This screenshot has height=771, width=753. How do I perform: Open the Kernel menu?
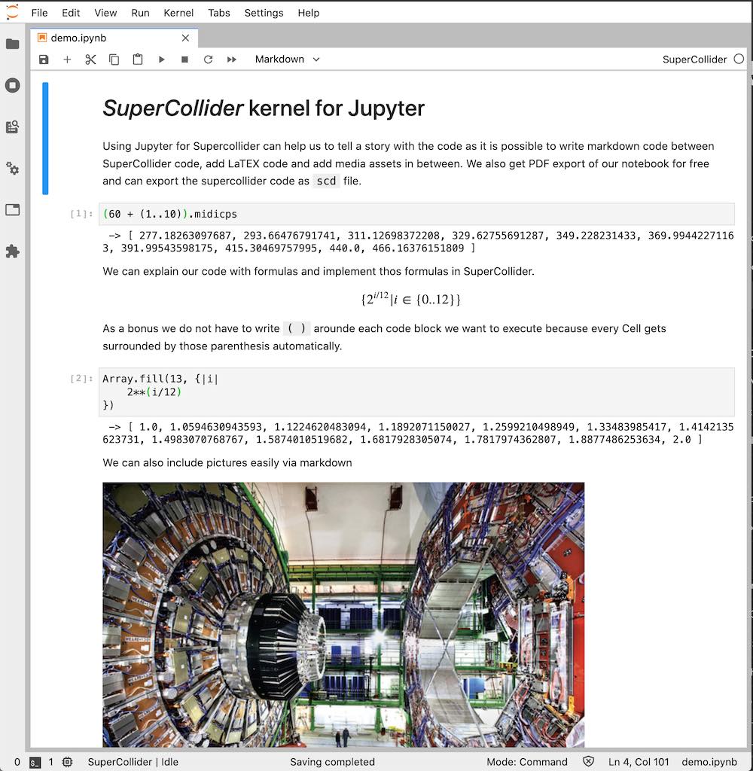coord(178,13)
